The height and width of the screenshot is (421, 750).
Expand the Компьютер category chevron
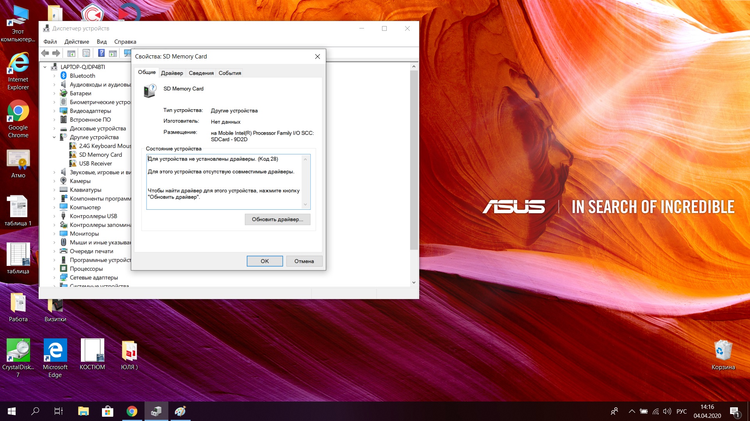tap(54, 207)
